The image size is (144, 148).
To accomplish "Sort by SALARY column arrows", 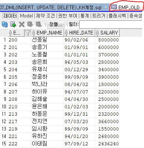I will (97, 33).
